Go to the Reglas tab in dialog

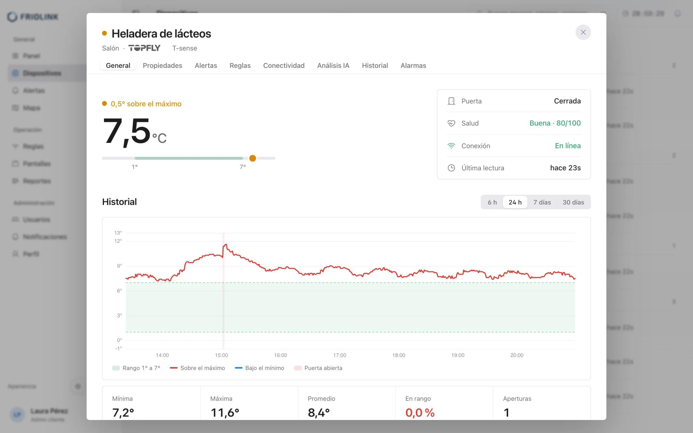240,66
